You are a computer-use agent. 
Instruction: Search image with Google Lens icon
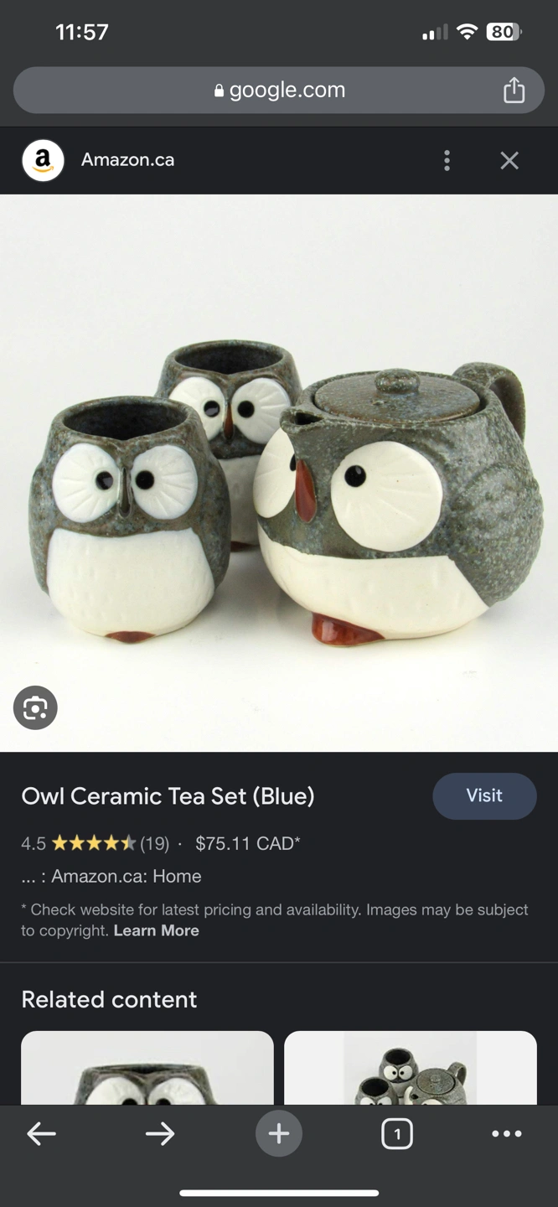[x=35, y=708]
